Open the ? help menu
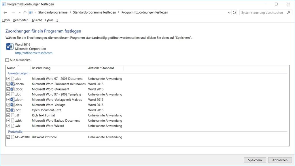 point(57,20)
